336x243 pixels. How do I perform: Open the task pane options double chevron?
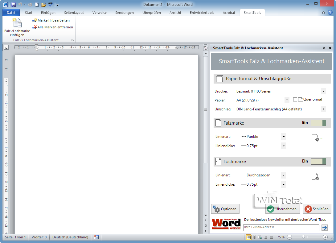tap(330, 48)
